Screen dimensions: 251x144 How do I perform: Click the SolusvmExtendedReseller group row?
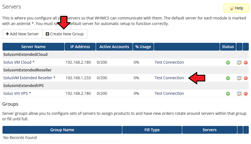125,70
